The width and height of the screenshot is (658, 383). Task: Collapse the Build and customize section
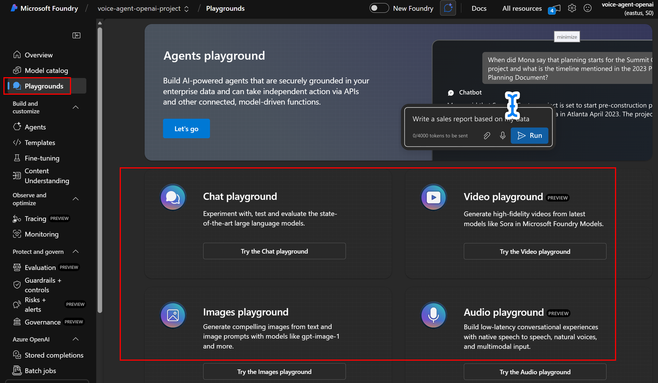(x=76, y=107)
